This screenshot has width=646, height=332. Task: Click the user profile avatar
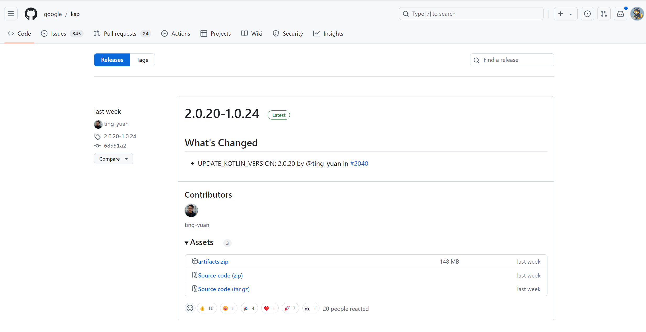(637, 14)
